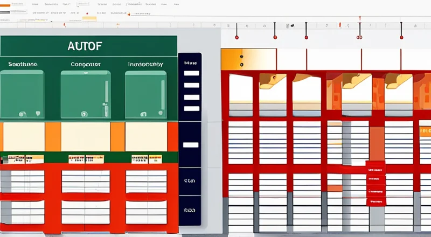This screenshot has width=431, height=237.
Task: Click the circle icon in the middle green panel
Action: click(84, 114)
